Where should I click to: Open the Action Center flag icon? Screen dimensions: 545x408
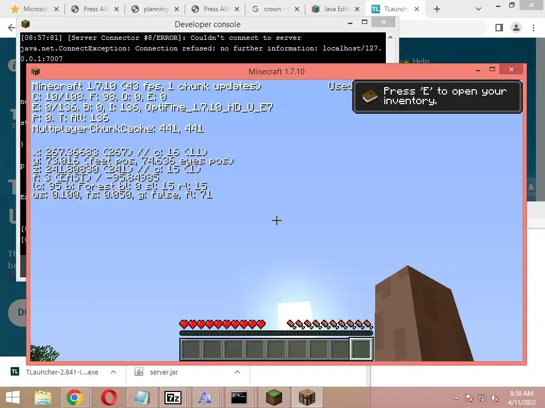tap(469, 398)
